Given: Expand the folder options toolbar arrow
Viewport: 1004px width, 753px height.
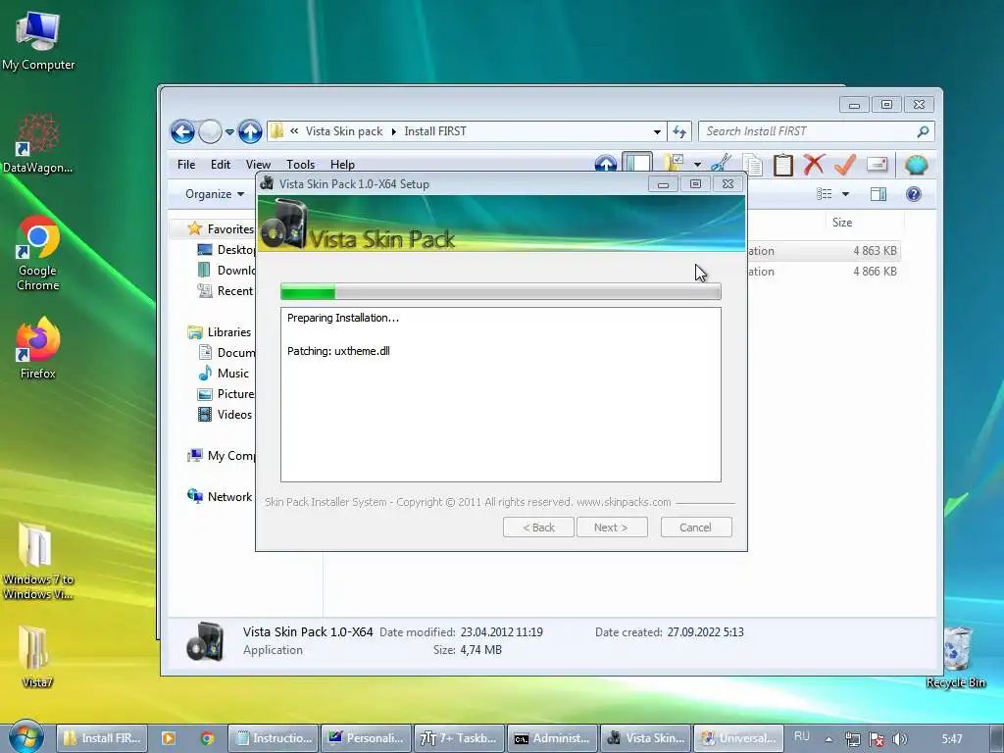Looking at the screenshot, I should [697, 165].
